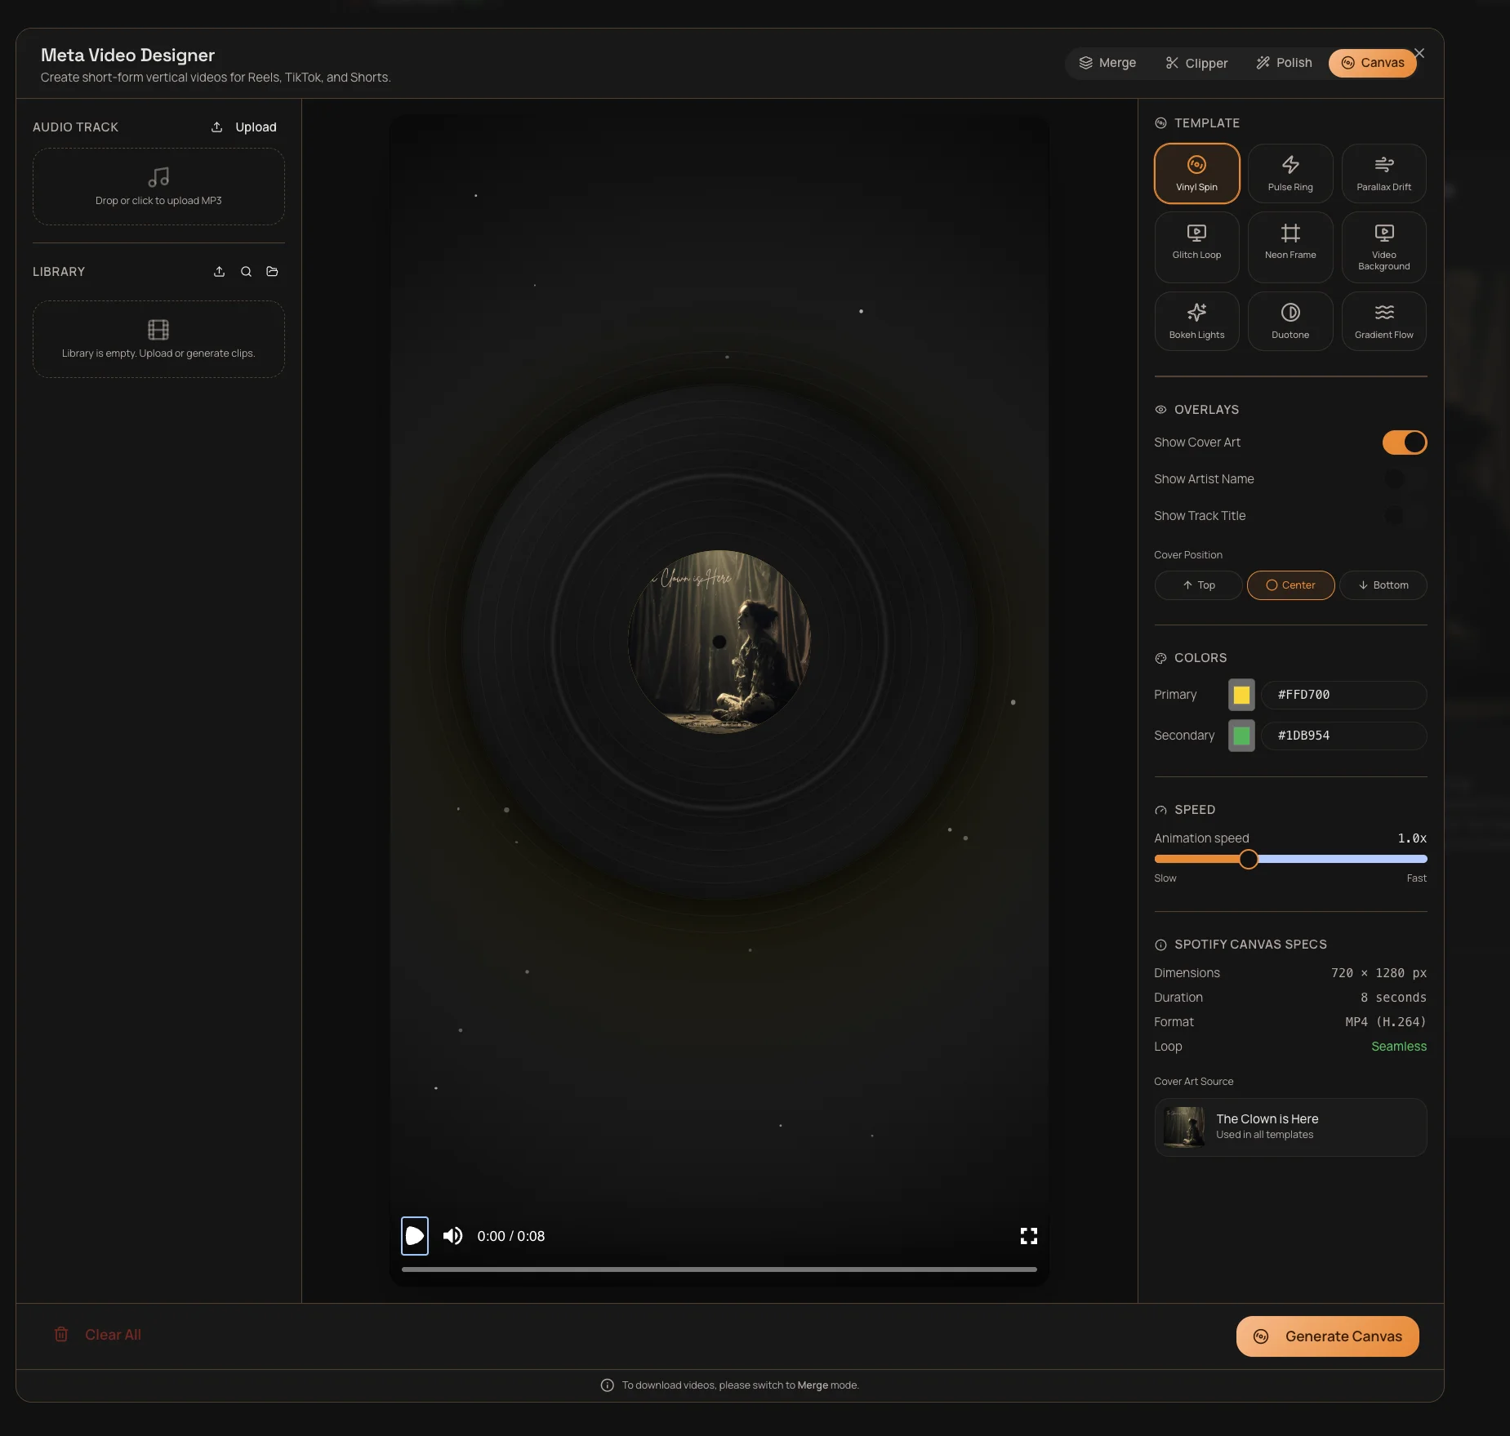Viewport: 1510px width, 1436px height.
Task: Play the canvas preview video
Action: pyautogui.click(x=415, y=1236)
